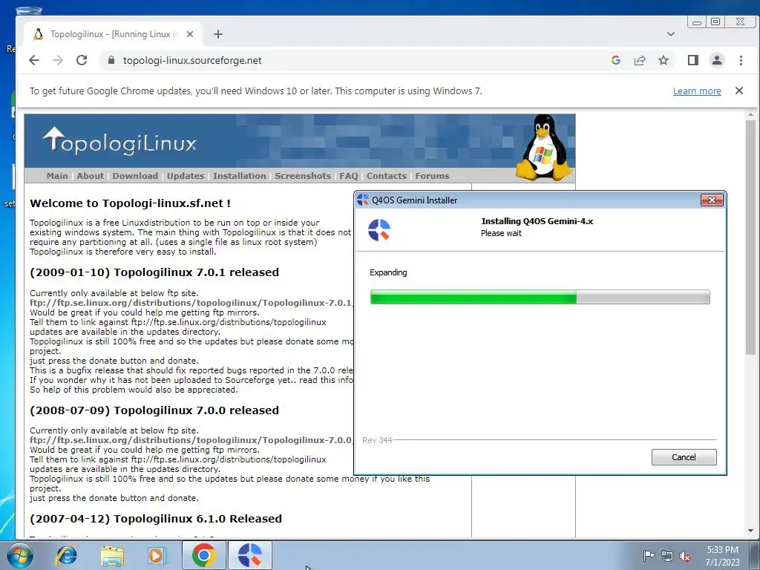Viewport: 760px width, 570px height.
Task: Close the Topologilinux tab
Action: (190, 34)
